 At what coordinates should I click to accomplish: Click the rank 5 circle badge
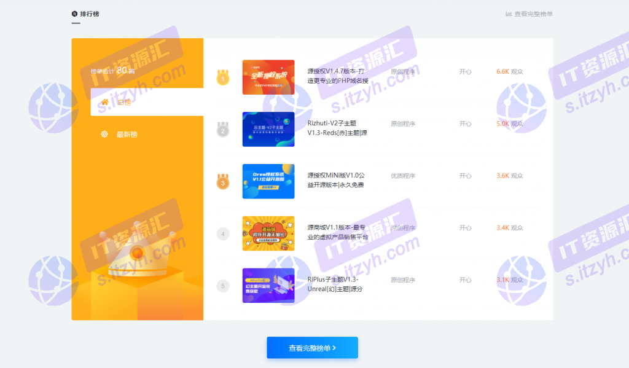[223, 286]
